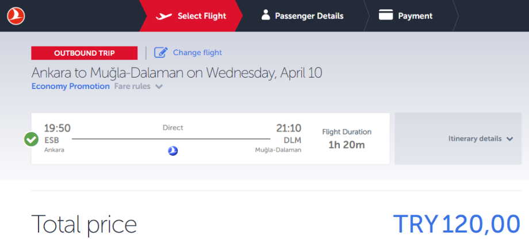Click the 21:10 DLM arrival time

tap(287, 129)
